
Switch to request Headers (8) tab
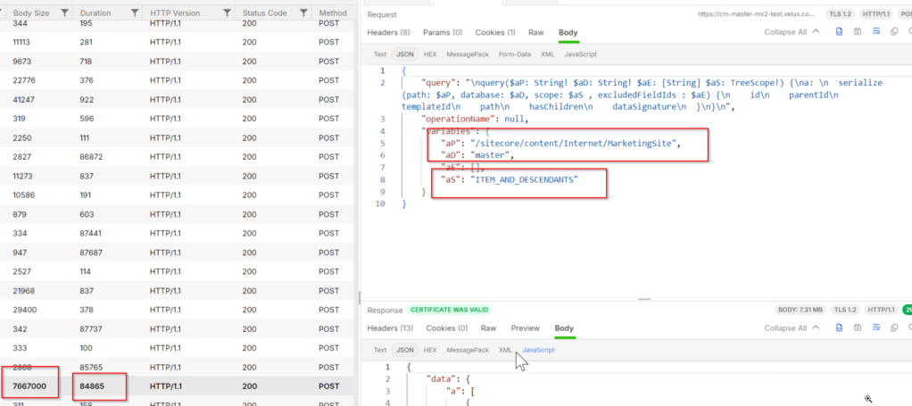coord(388,33)
